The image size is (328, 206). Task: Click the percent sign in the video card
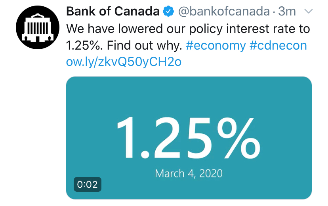click(239, 138)
